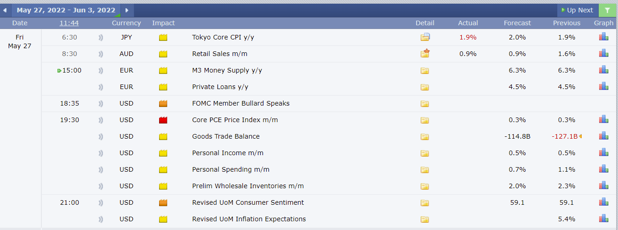
Task: Go to next week with right arrow
Action: pyautogui.click(x=127, y=10)
